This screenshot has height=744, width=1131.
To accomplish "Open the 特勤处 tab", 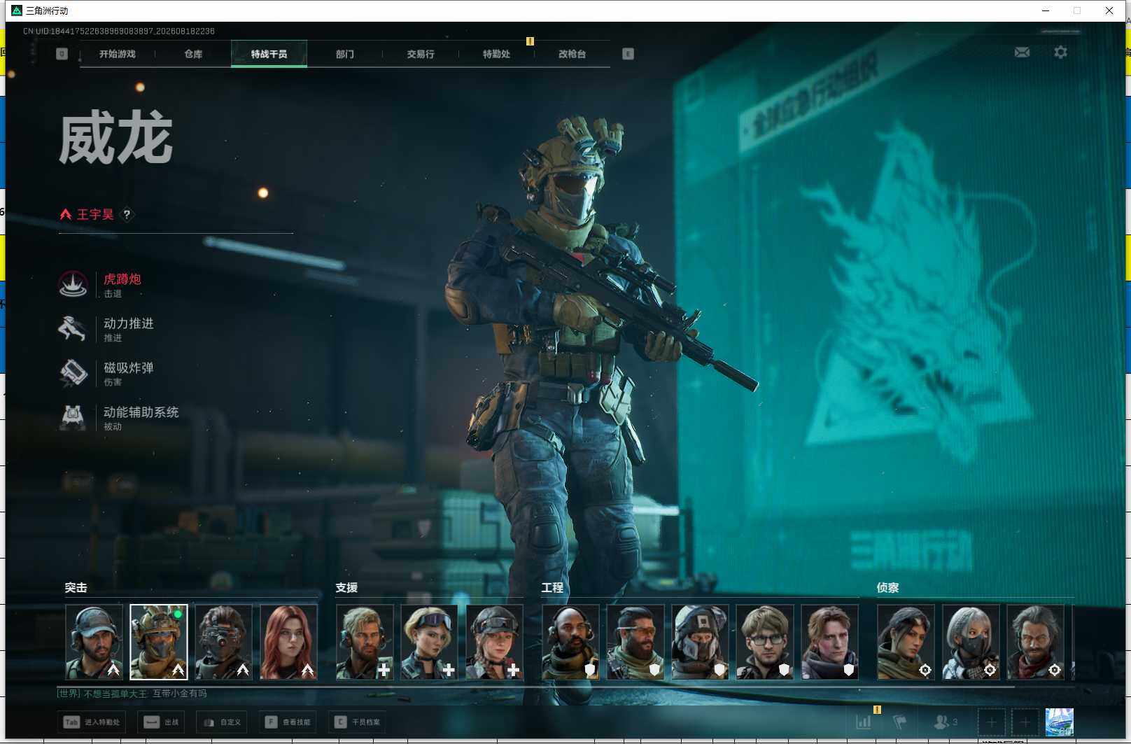I will pyautogui.click(x=496, y=54).
